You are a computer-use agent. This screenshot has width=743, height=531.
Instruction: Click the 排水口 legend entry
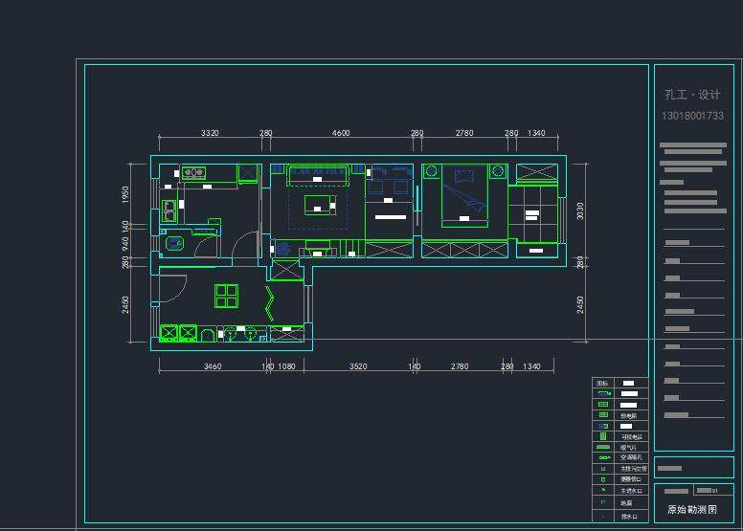(627, 516)
